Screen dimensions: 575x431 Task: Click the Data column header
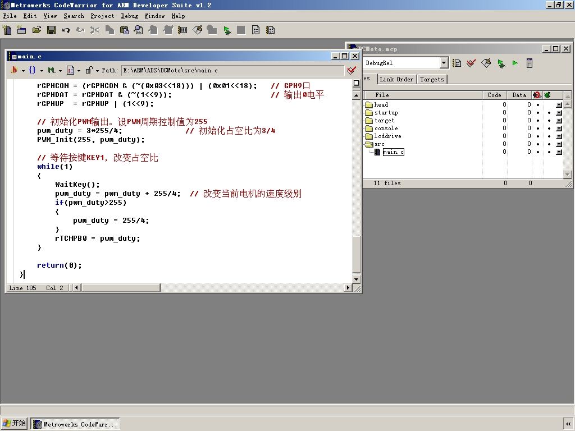519,95
